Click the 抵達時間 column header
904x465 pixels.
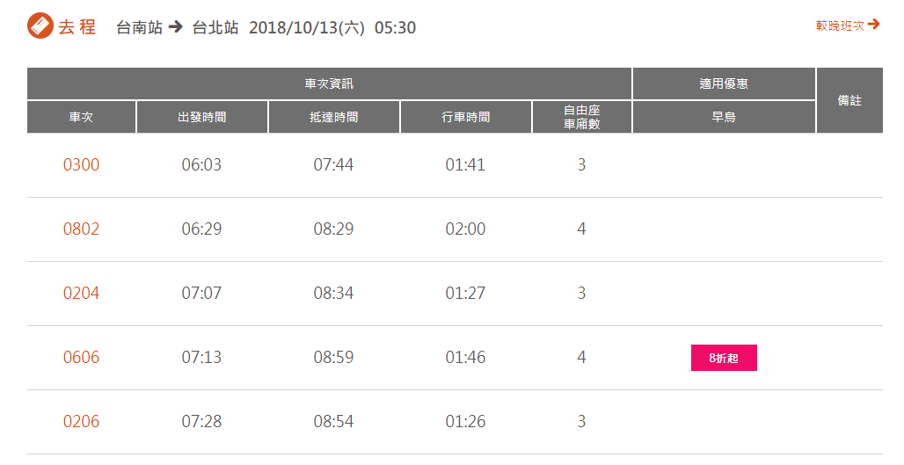(x=334, y=117)
